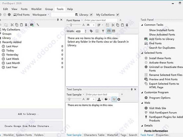Adjust the font list size slider

pos(71,25)
